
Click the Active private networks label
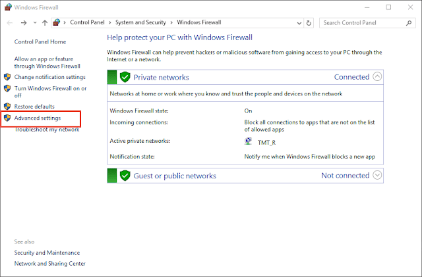[x=140, y=141]
